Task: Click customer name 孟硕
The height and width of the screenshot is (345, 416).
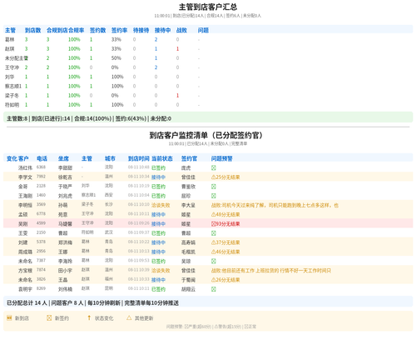Action: tap(23, 214)
